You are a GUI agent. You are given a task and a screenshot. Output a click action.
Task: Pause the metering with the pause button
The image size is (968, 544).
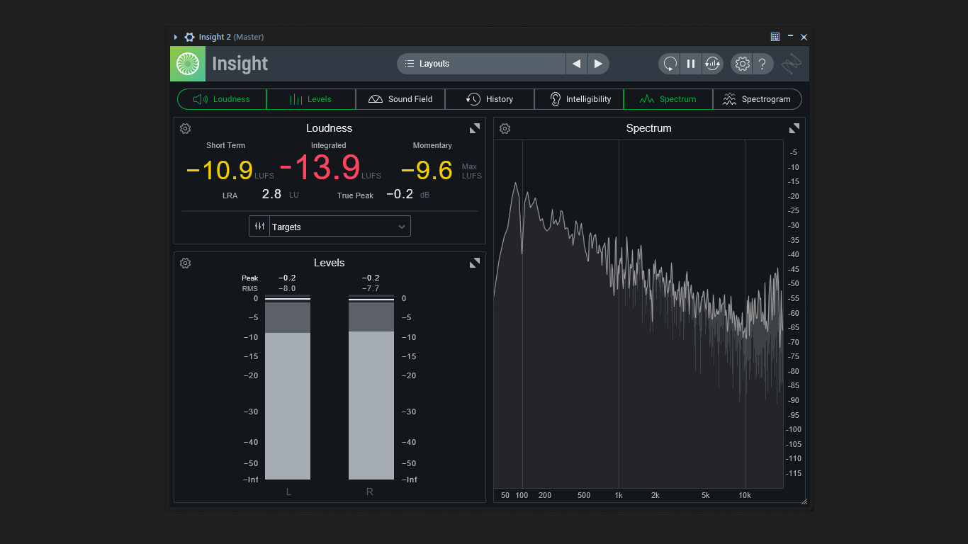[x=691, y=64]
